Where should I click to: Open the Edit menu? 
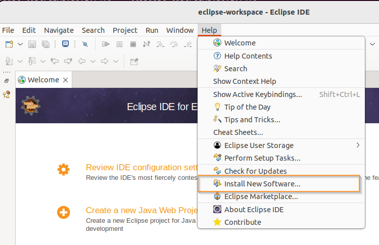[29, 30]
